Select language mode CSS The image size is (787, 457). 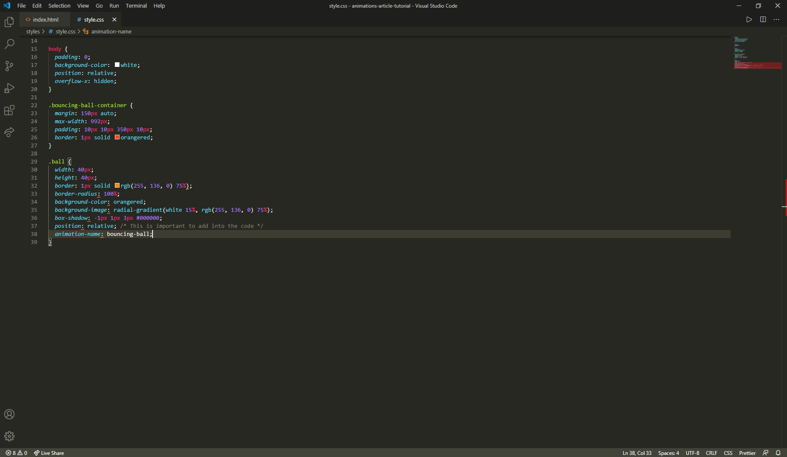728,453
